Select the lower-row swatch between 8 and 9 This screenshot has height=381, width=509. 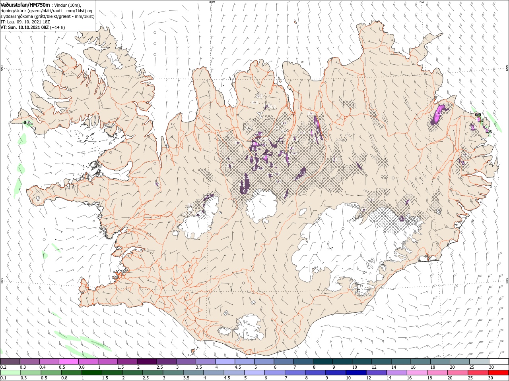pos(315,373)
